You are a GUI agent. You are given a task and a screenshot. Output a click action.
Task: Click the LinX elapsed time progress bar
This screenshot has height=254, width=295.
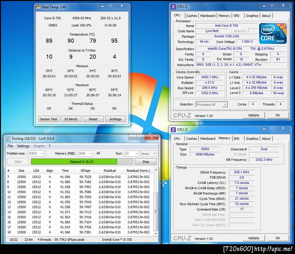(82, 162)
